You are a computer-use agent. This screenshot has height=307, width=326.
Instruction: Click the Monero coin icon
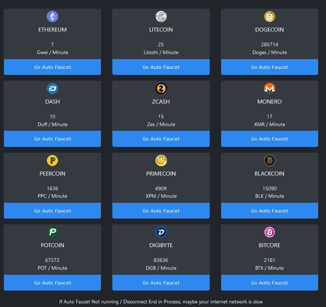click(x=269, y=88)
